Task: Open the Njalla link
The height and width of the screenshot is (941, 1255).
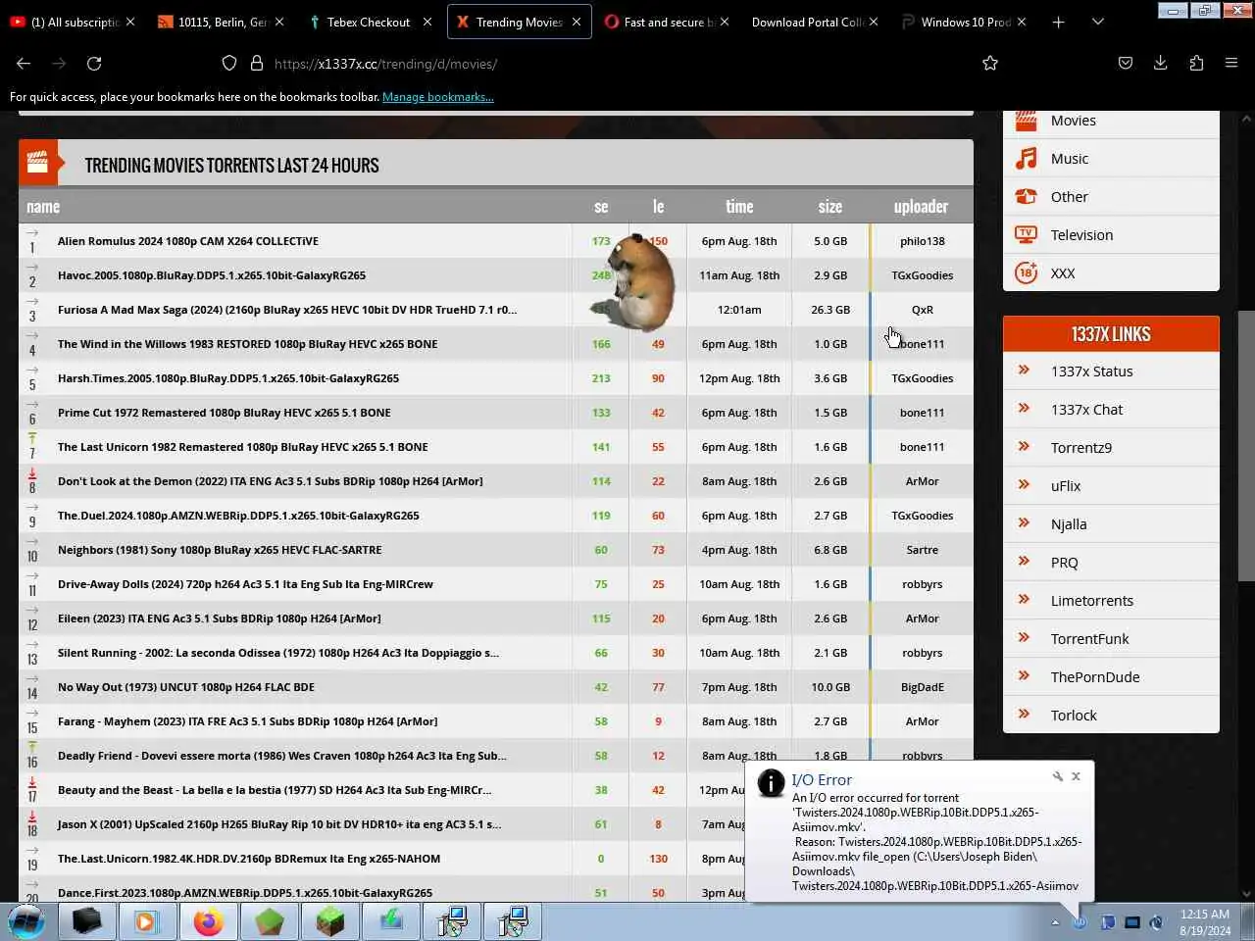Action: pos(1069,524)
